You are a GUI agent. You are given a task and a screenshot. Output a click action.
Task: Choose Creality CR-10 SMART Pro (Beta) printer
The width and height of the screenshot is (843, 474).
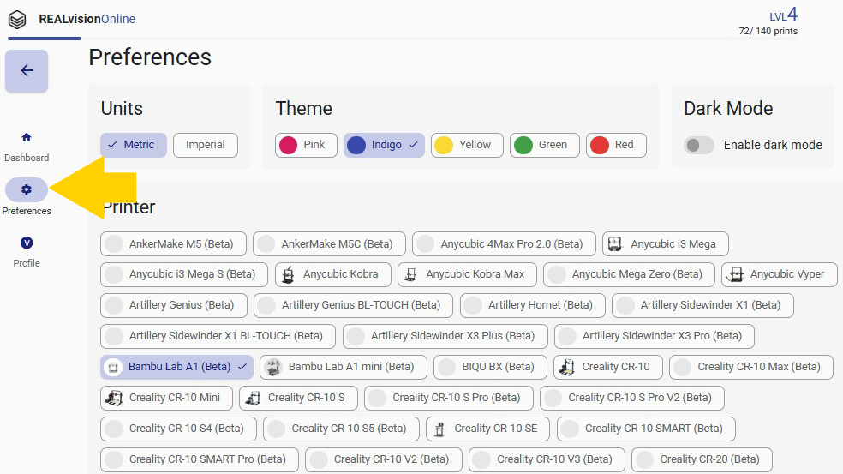click(x=200, y=459)
